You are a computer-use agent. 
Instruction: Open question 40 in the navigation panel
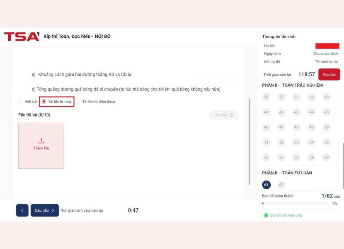(x=327, y=97)
